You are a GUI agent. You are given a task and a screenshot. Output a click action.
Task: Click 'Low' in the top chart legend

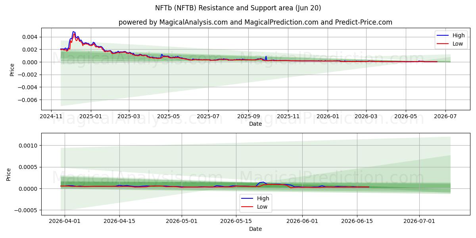click(458, 44)
